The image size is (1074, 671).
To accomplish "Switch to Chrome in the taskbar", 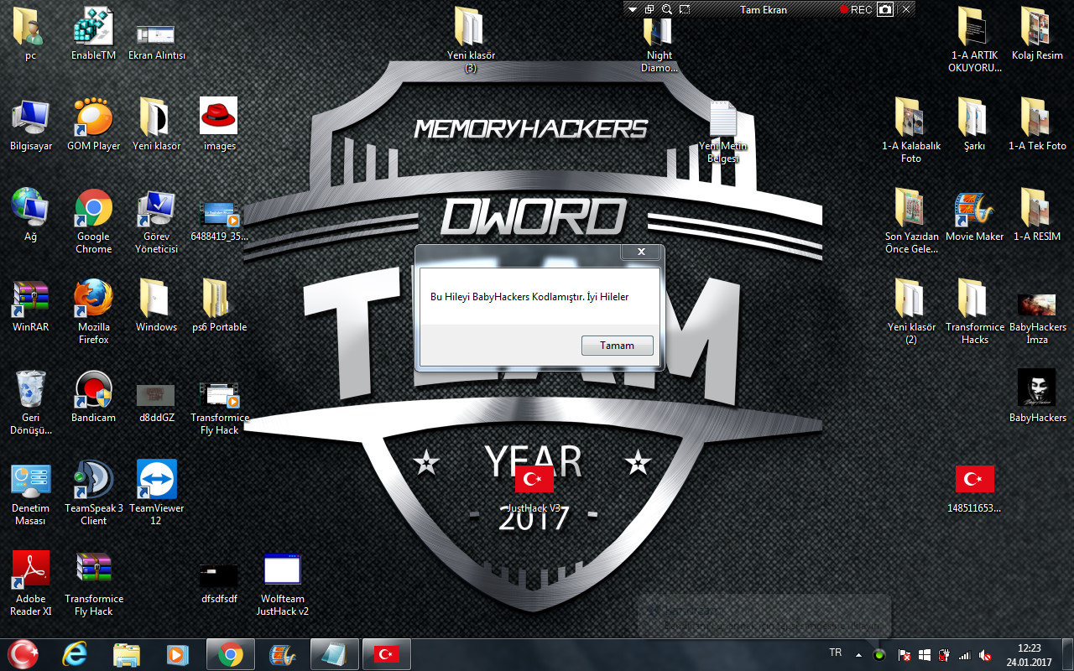I will 231,653.
